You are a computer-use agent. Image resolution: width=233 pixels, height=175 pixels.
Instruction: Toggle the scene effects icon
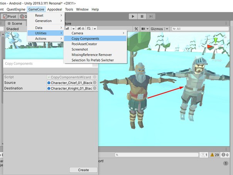pyautogui.click(x=68, y=28)
